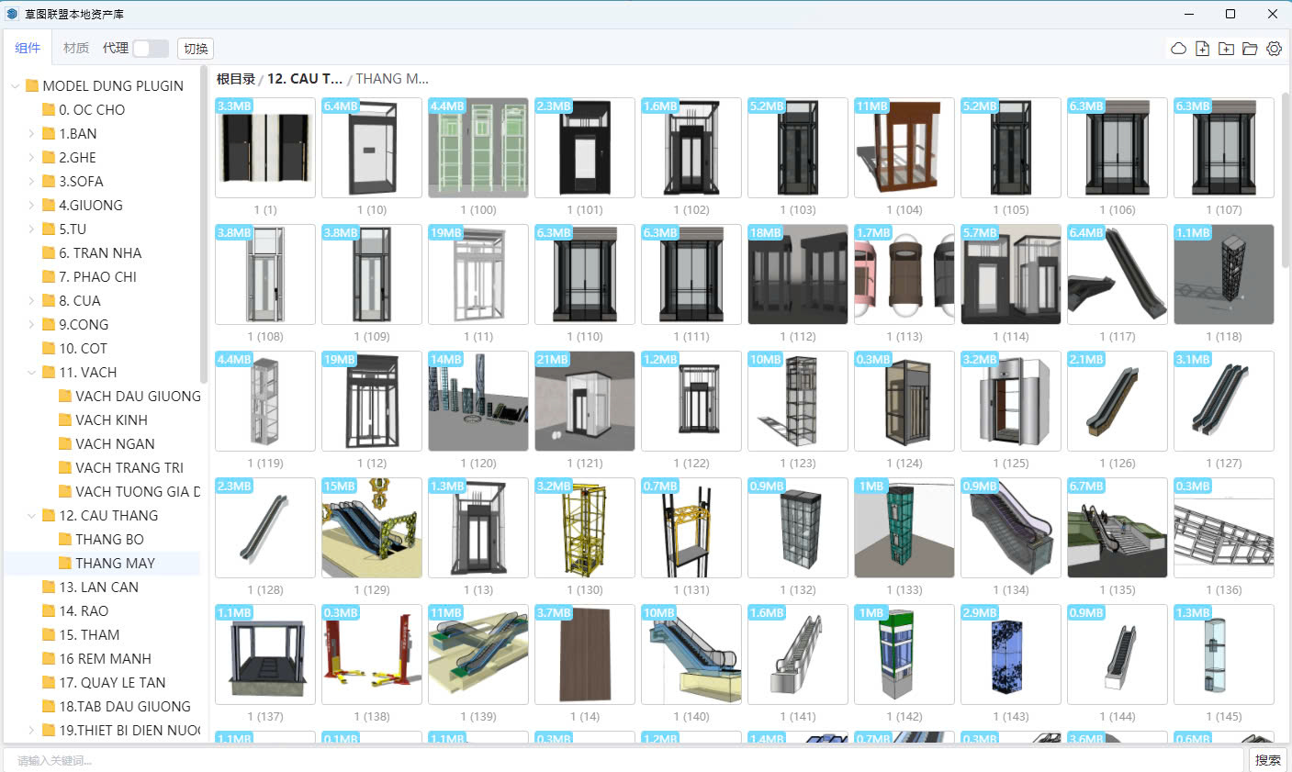Image resolution: width=1292 pixels, height=772 pixels.
Task: Open the browse folder icon
Action: point(1250,49)
